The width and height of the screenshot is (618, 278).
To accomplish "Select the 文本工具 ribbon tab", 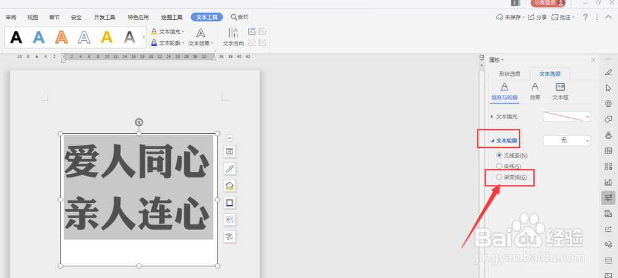I will (207, 17).
